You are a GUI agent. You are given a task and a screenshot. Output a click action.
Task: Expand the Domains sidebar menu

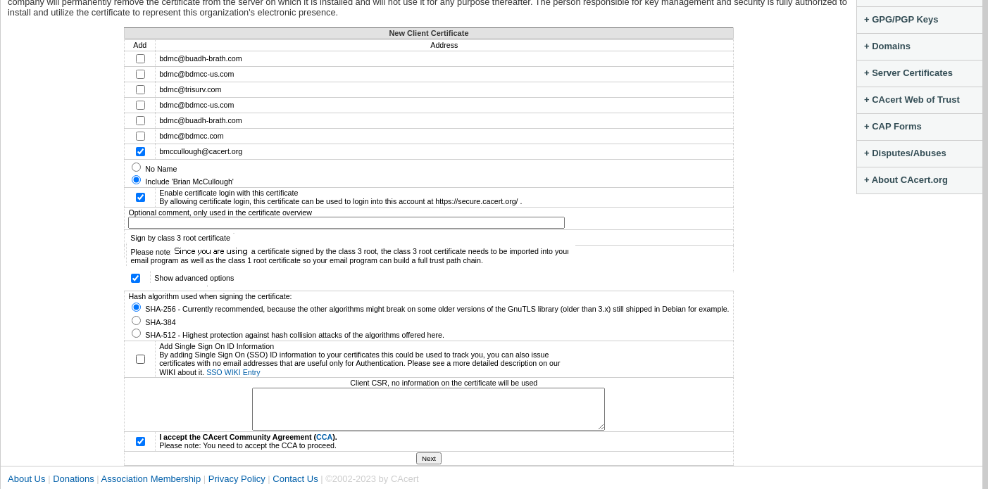[x=919, y=46]
